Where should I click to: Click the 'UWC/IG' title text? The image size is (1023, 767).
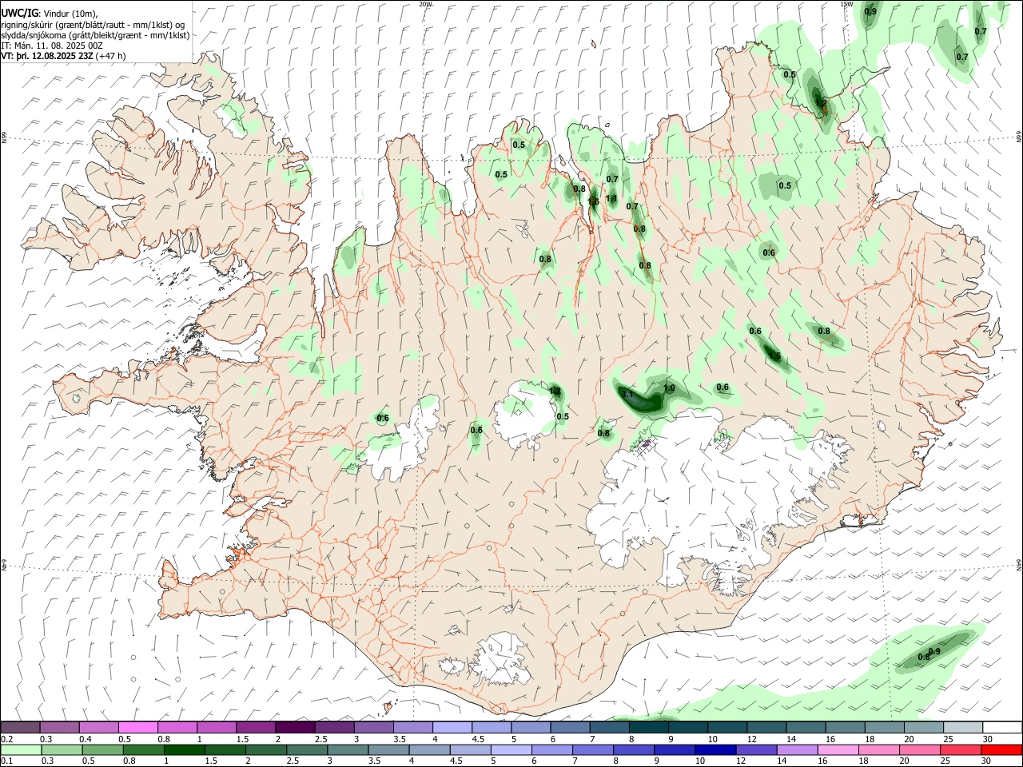click(x=19, y=12)
